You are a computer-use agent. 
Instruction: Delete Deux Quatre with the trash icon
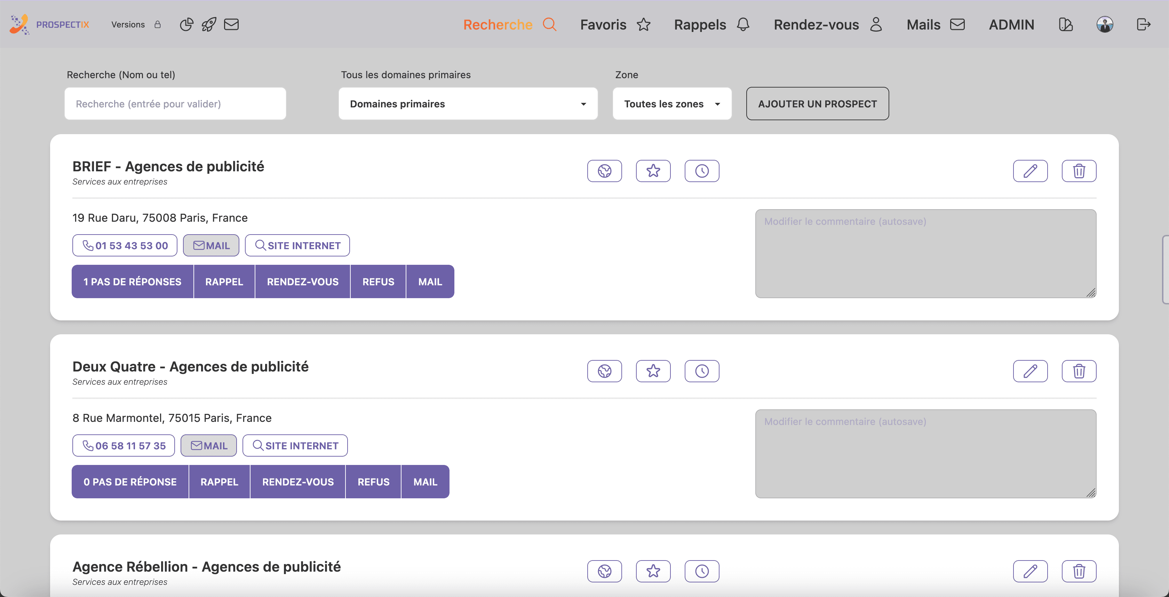(x=1079, y=371)
